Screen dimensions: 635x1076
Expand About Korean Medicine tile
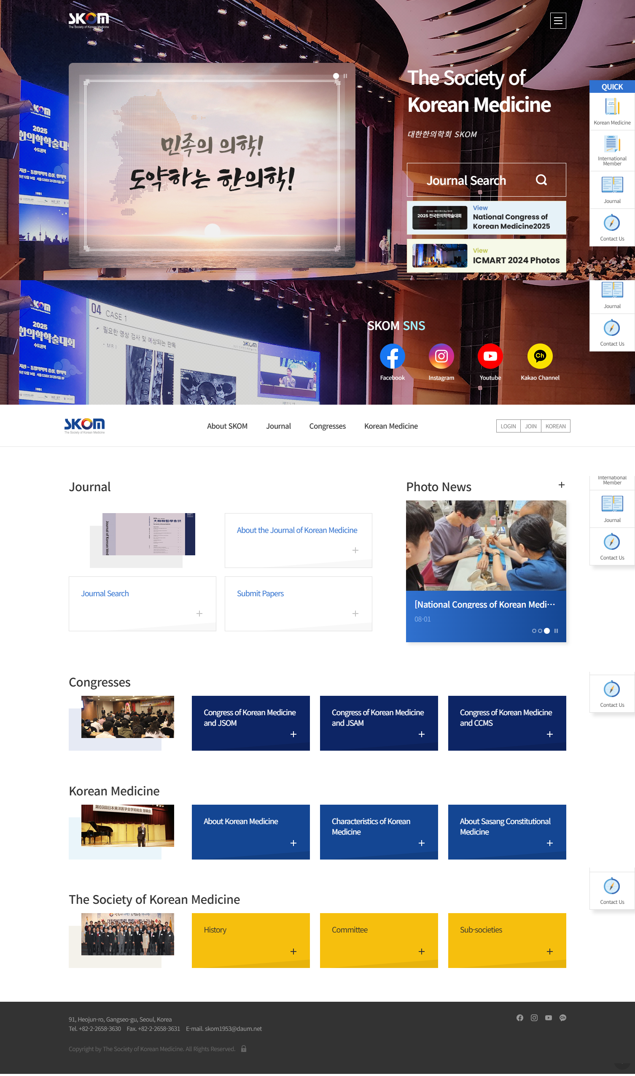coord(293,843)
